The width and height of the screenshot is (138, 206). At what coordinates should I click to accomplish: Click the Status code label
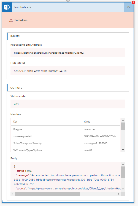click(x=18, y=96)
